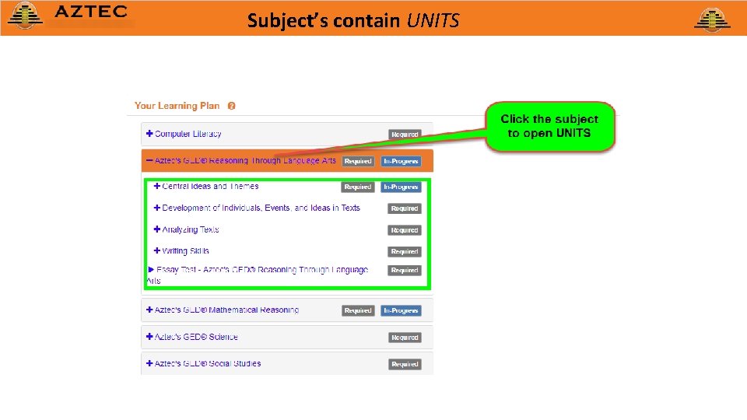Open the Essay Test play arrow
747x420 pixels.
[151, 270]
